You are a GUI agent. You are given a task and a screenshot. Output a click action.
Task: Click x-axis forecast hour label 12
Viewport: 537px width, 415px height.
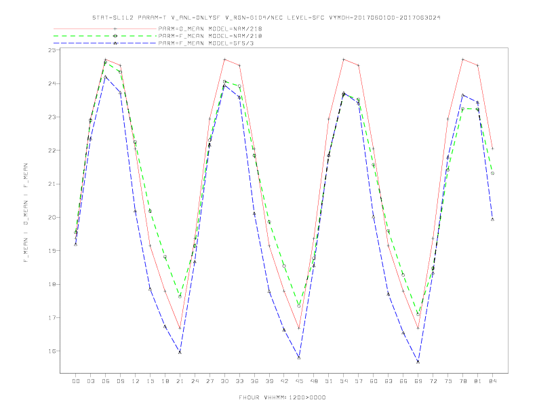(x=136, y=381)
